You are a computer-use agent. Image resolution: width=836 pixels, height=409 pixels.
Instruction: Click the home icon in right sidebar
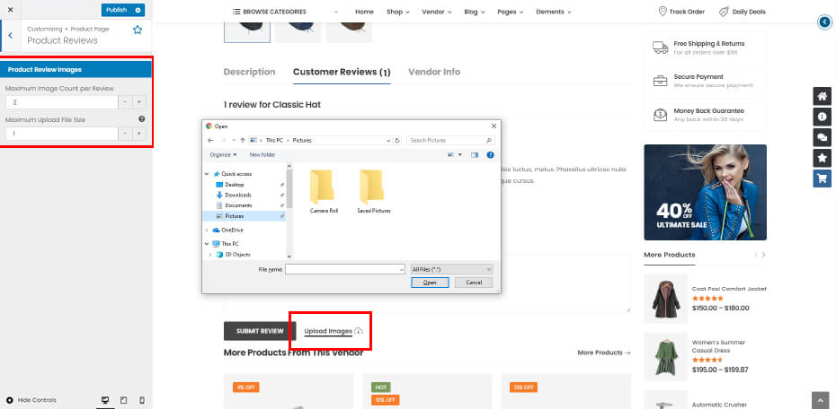pos(822,97)
